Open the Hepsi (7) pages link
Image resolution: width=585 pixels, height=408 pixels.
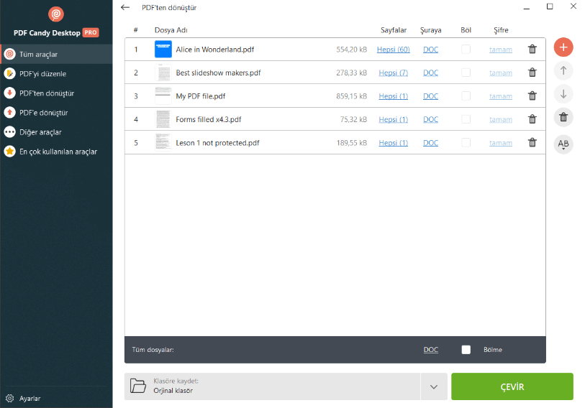pyautogui.click(x=393, y=73)
